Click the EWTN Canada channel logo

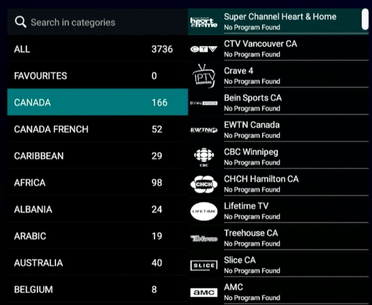[203, 130]
